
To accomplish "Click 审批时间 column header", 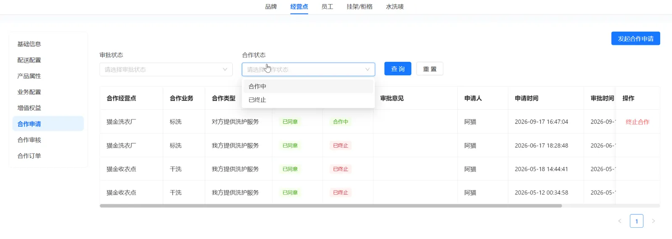I will click(x=602, y=98).
